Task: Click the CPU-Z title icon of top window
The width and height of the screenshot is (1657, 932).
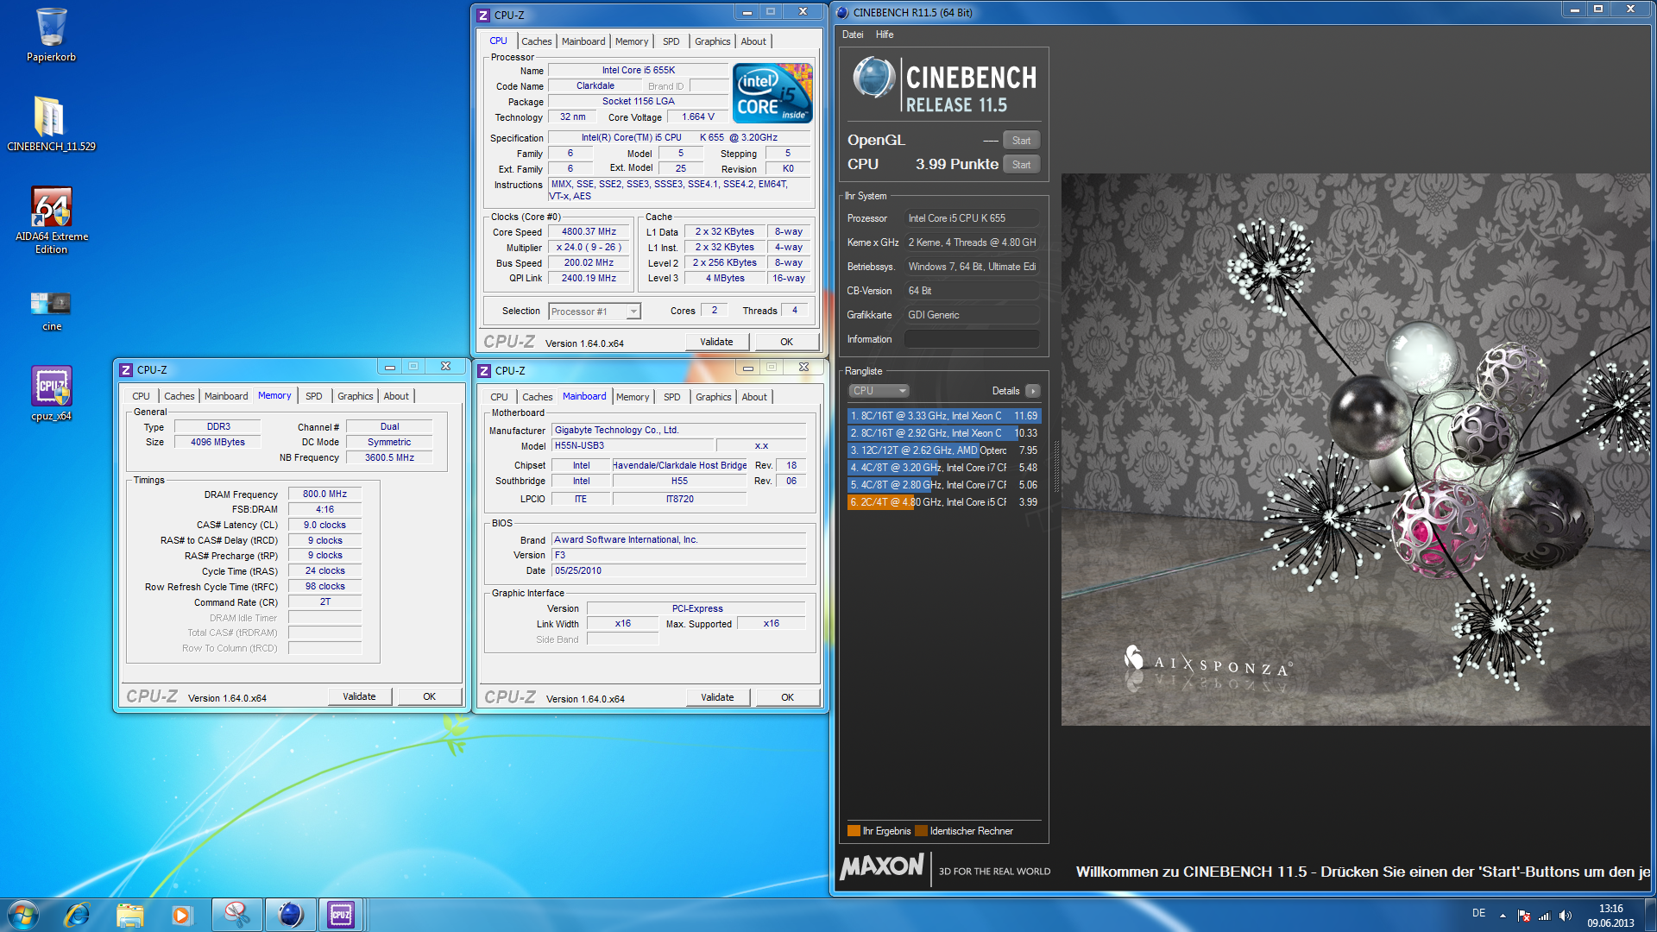Action: click(x=483, y=15)
